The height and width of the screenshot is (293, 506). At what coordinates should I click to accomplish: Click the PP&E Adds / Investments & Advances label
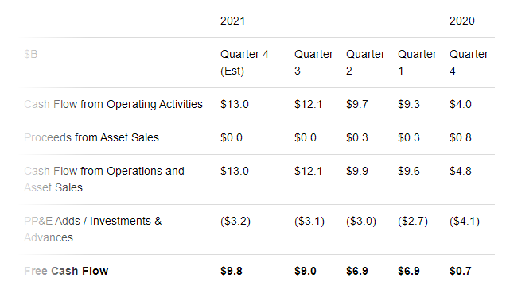(93, 229)
